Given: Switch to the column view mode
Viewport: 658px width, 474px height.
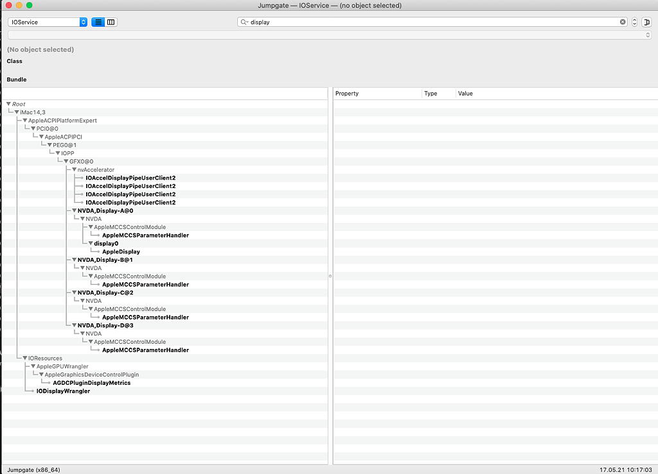Looking at the screenshot, I should (111, 22).
